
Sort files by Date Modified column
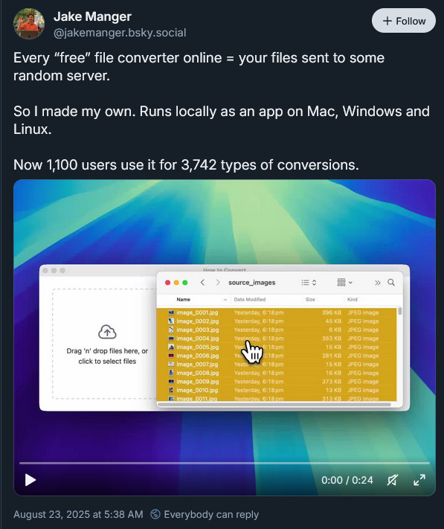click(250, 299)
